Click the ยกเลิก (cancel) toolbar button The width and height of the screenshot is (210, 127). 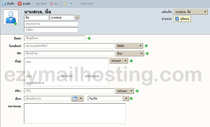(x=24, y=3)
